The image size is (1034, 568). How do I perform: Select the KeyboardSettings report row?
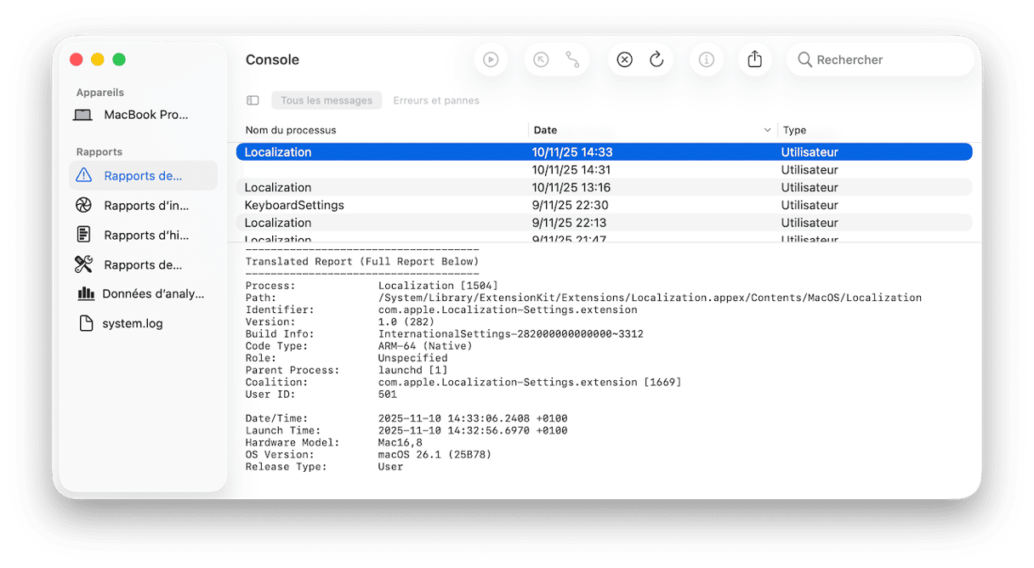[x=294, y=205]
